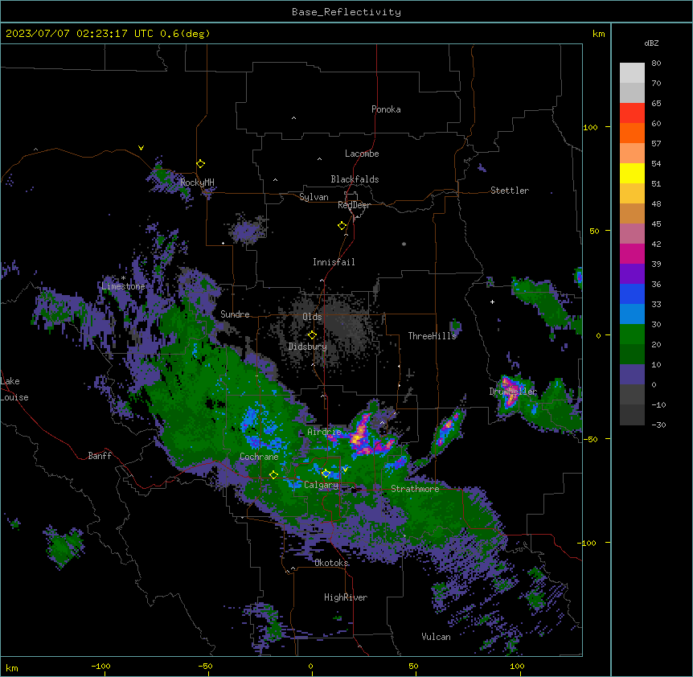Click the ThreeHills town label
Image resolution: width=693 pixels, height=677 pixels.
tap(432, 336)
